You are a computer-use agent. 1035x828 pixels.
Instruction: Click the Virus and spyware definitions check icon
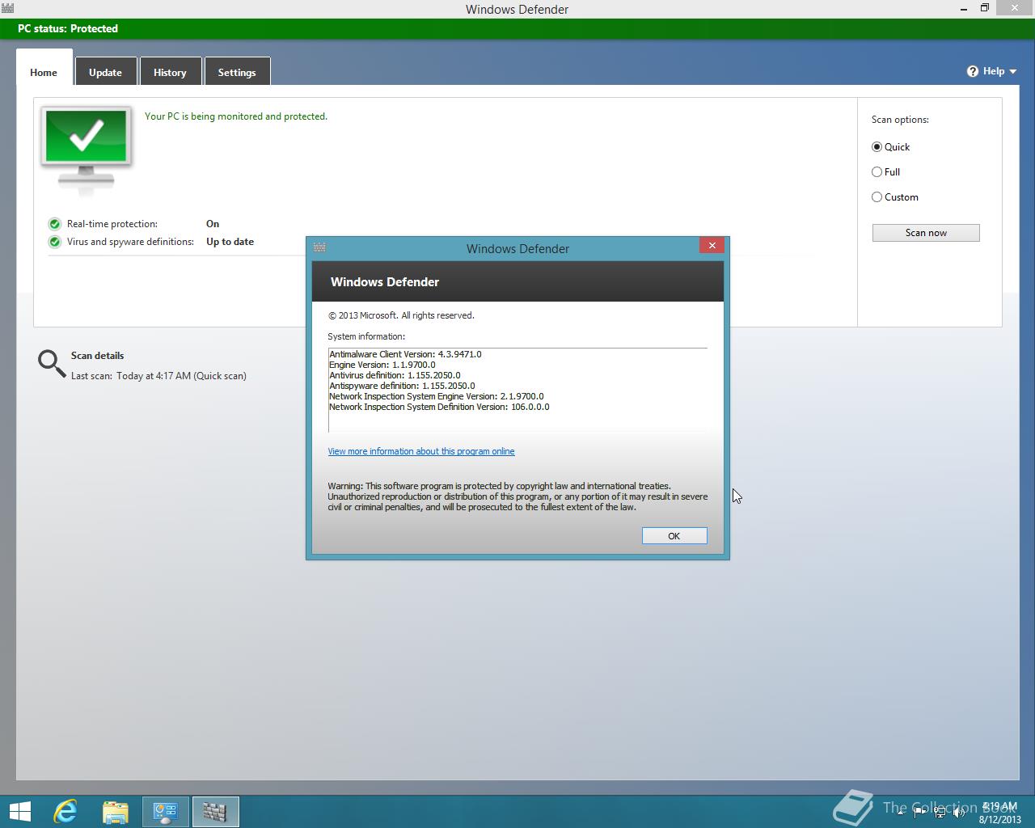pyautogui.click(x=54, y=242)
